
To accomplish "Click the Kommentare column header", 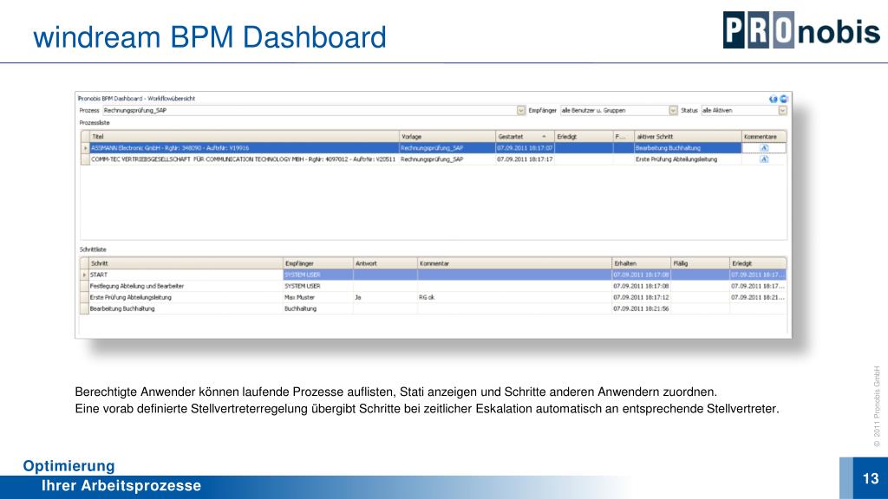I will point(764,137).
